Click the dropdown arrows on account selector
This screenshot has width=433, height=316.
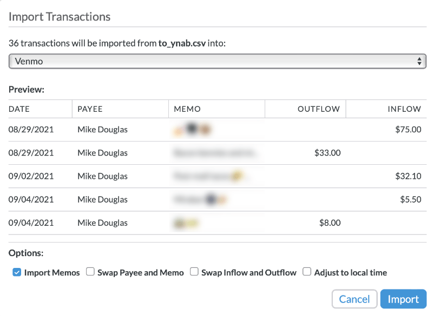tap(419, 61)
